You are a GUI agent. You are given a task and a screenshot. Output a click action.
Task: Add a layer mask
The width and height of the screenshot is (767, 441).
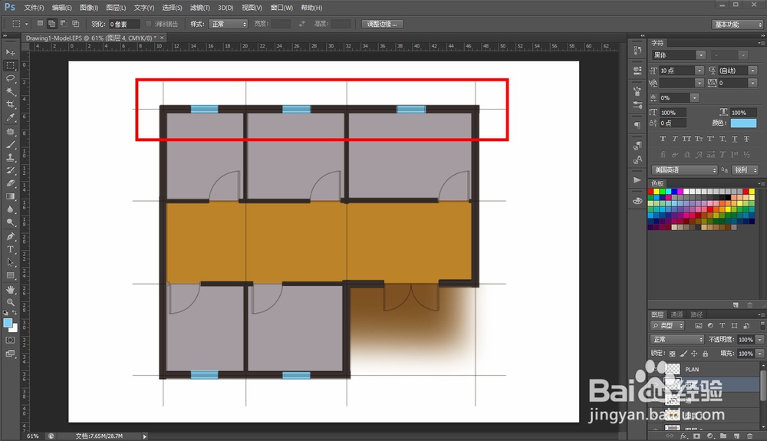(x=696, y=436)
